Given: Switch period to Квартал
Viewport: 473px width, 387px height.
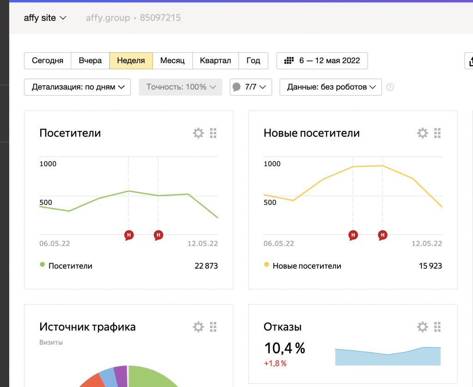Looking at the screenshot, I should click(x=215, y=60).
